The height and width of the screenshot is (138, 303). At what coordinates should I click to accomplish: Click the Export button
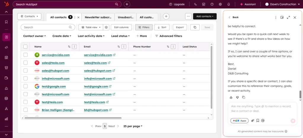coord(180,27)
